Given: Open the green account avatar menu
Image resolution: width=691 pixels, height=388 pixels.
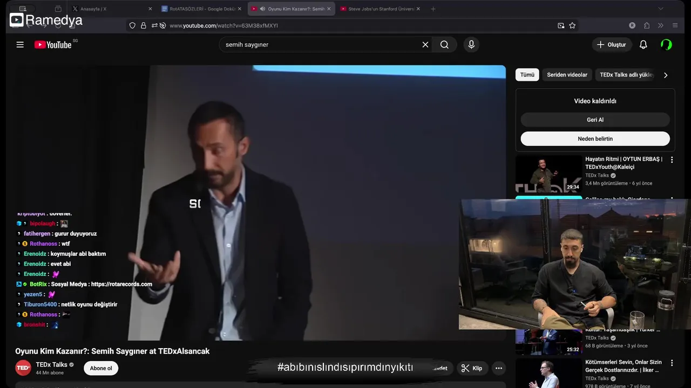Looking at the screenshot, I should point(666,45).
